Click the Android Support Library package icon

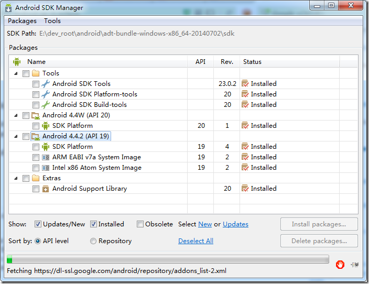(x=46, y=189)
